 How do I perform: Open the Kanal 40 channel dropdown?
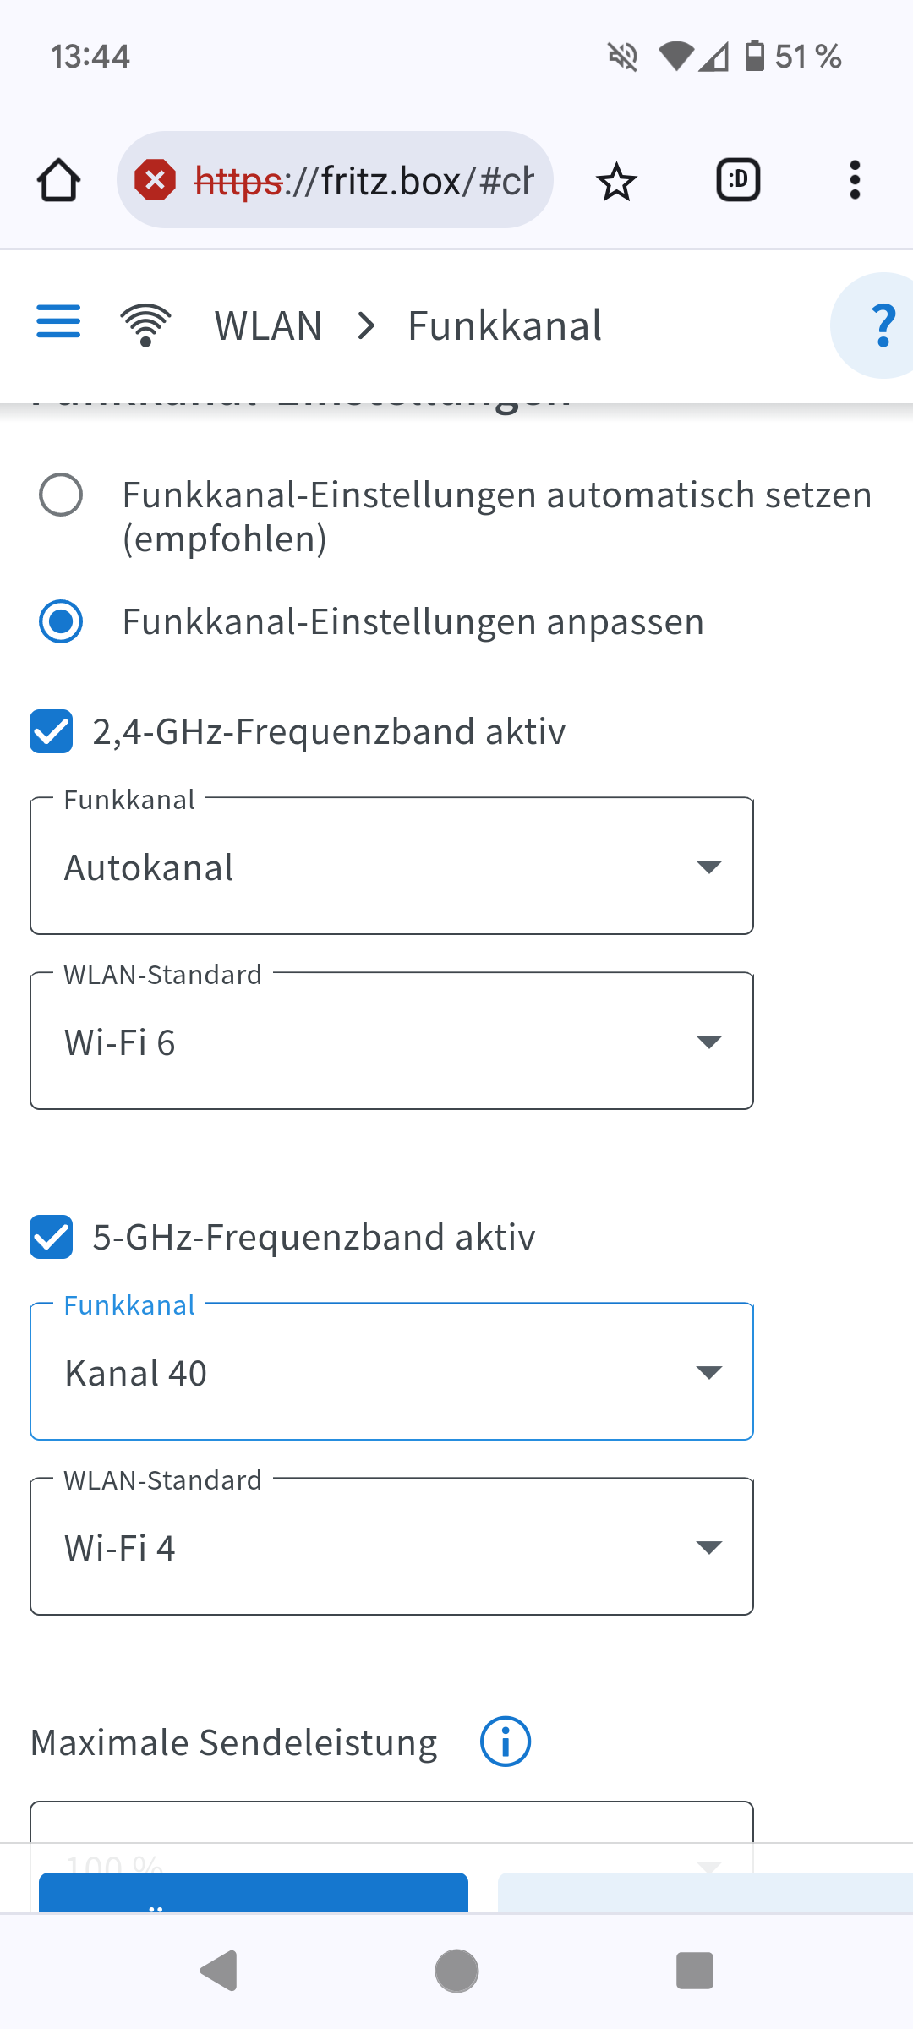[391, 1372]
